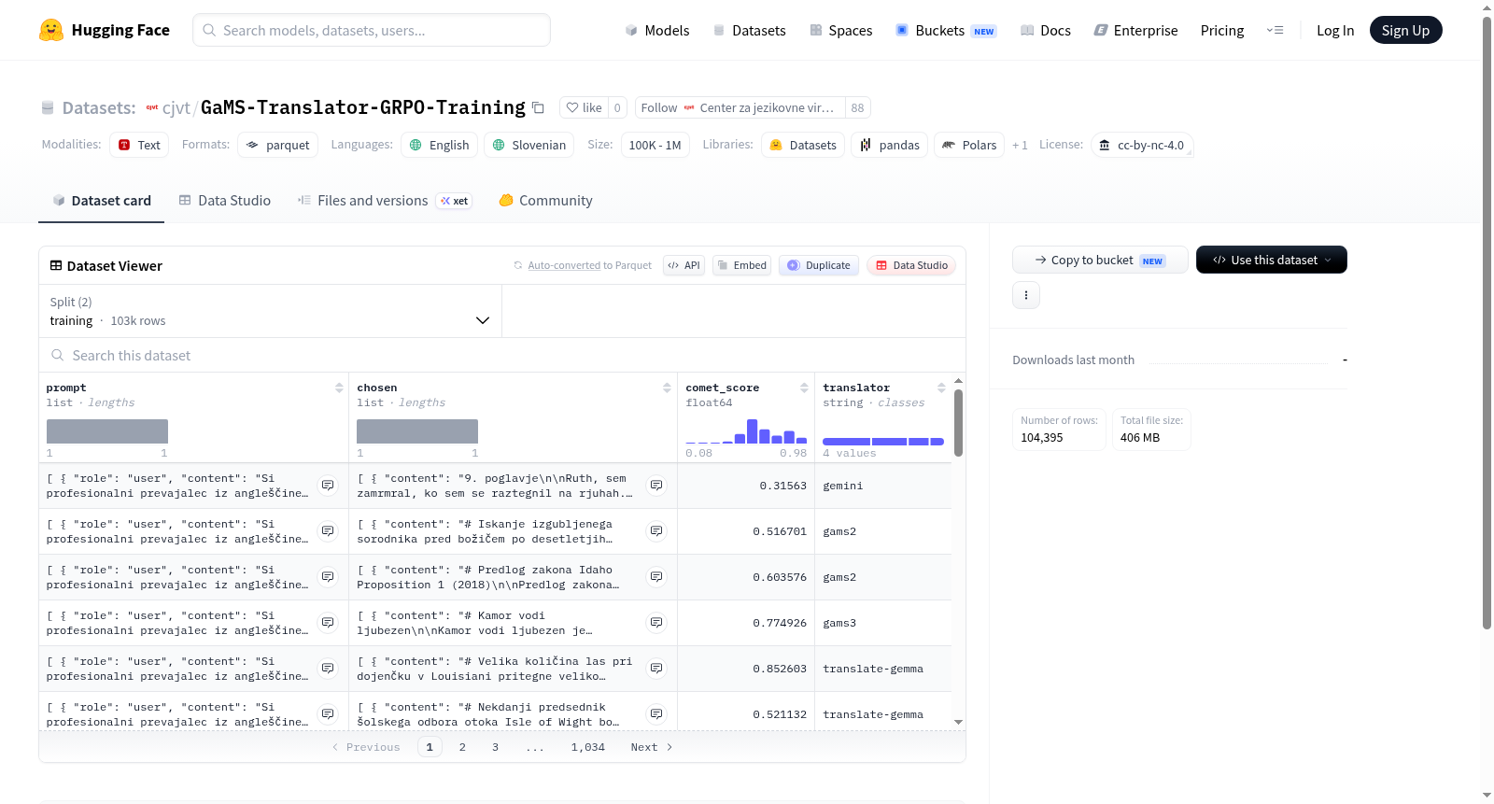Open prompt cell viewer for 0.852603 row
This screenshot has height=804, width=1494.
[x=328, y=669]
